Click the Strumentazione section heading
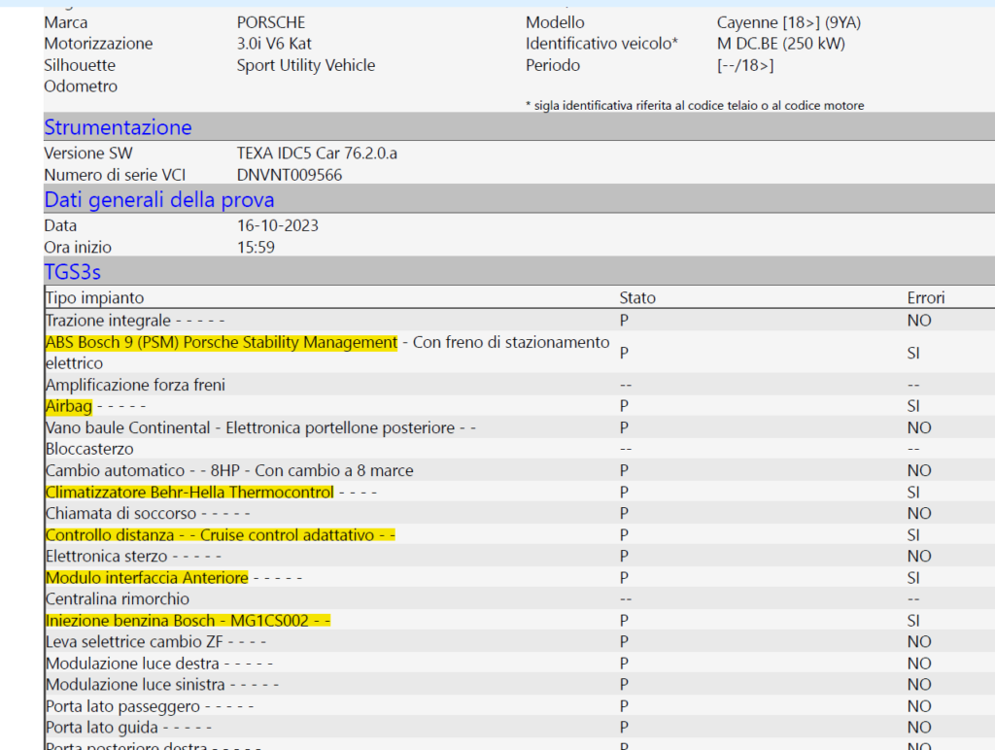 (x=118, y=127)
